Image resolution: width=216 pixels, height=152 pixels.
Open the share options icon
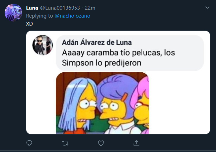click(136, 143)
